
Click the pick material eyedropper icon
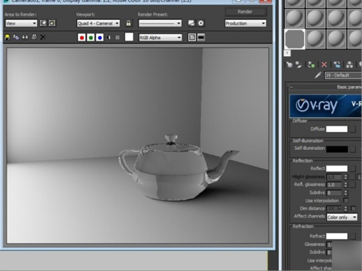[318, 75]
